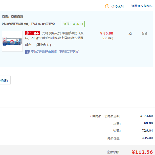Click the x2 quantity text
Viewport: 155px width, 155px height.
(x=130, y=33)
